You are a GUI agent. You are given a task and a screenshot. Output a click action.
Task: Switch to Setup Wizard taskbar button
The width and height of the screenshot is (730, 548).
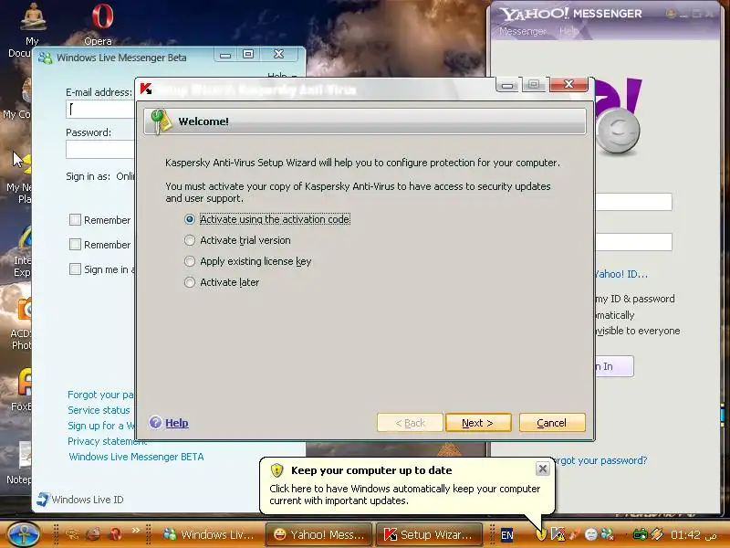(x=429, y=534)
